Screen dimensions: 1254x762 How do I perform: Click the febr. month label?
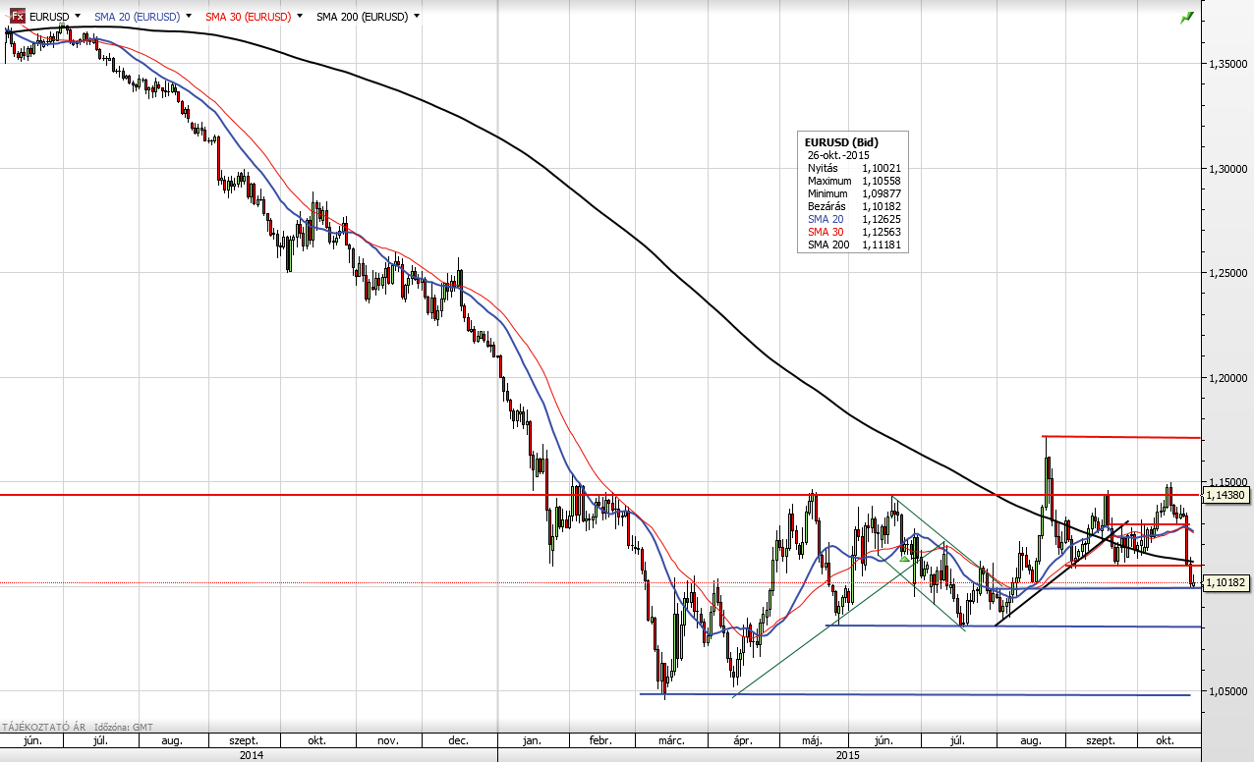click(x=601, y=741)
